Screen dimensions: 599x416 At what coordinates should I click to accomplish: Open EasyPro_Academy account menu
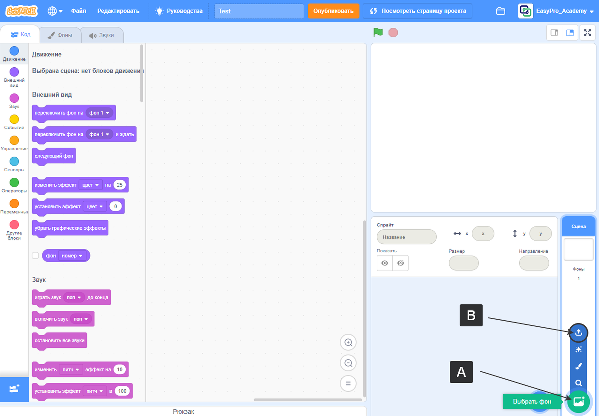(x=556, y=11)
